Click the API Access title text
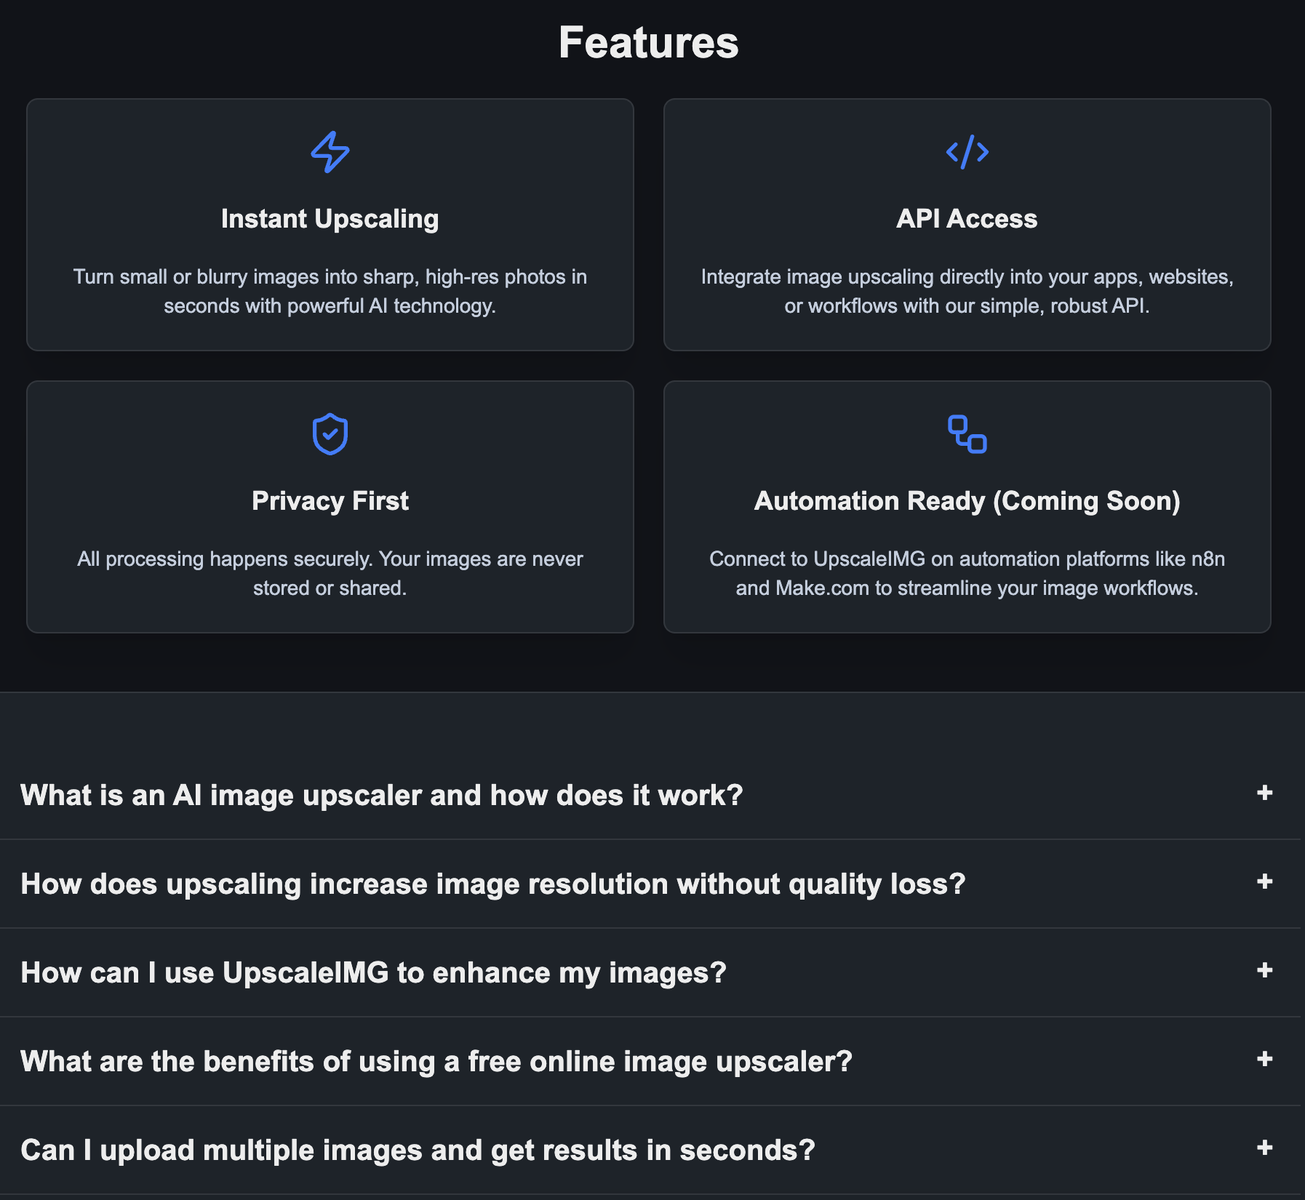Image resolution: width=1305 pixels, height=1200 pixels. click(967, 218)
